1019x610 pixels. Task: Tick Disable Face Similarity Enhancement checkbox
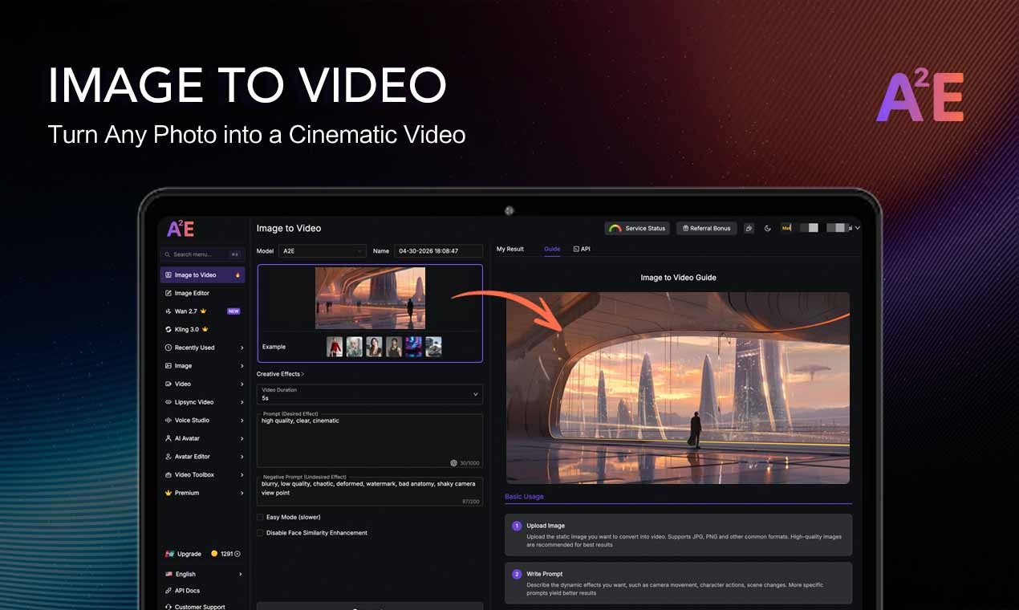(260, 533)
